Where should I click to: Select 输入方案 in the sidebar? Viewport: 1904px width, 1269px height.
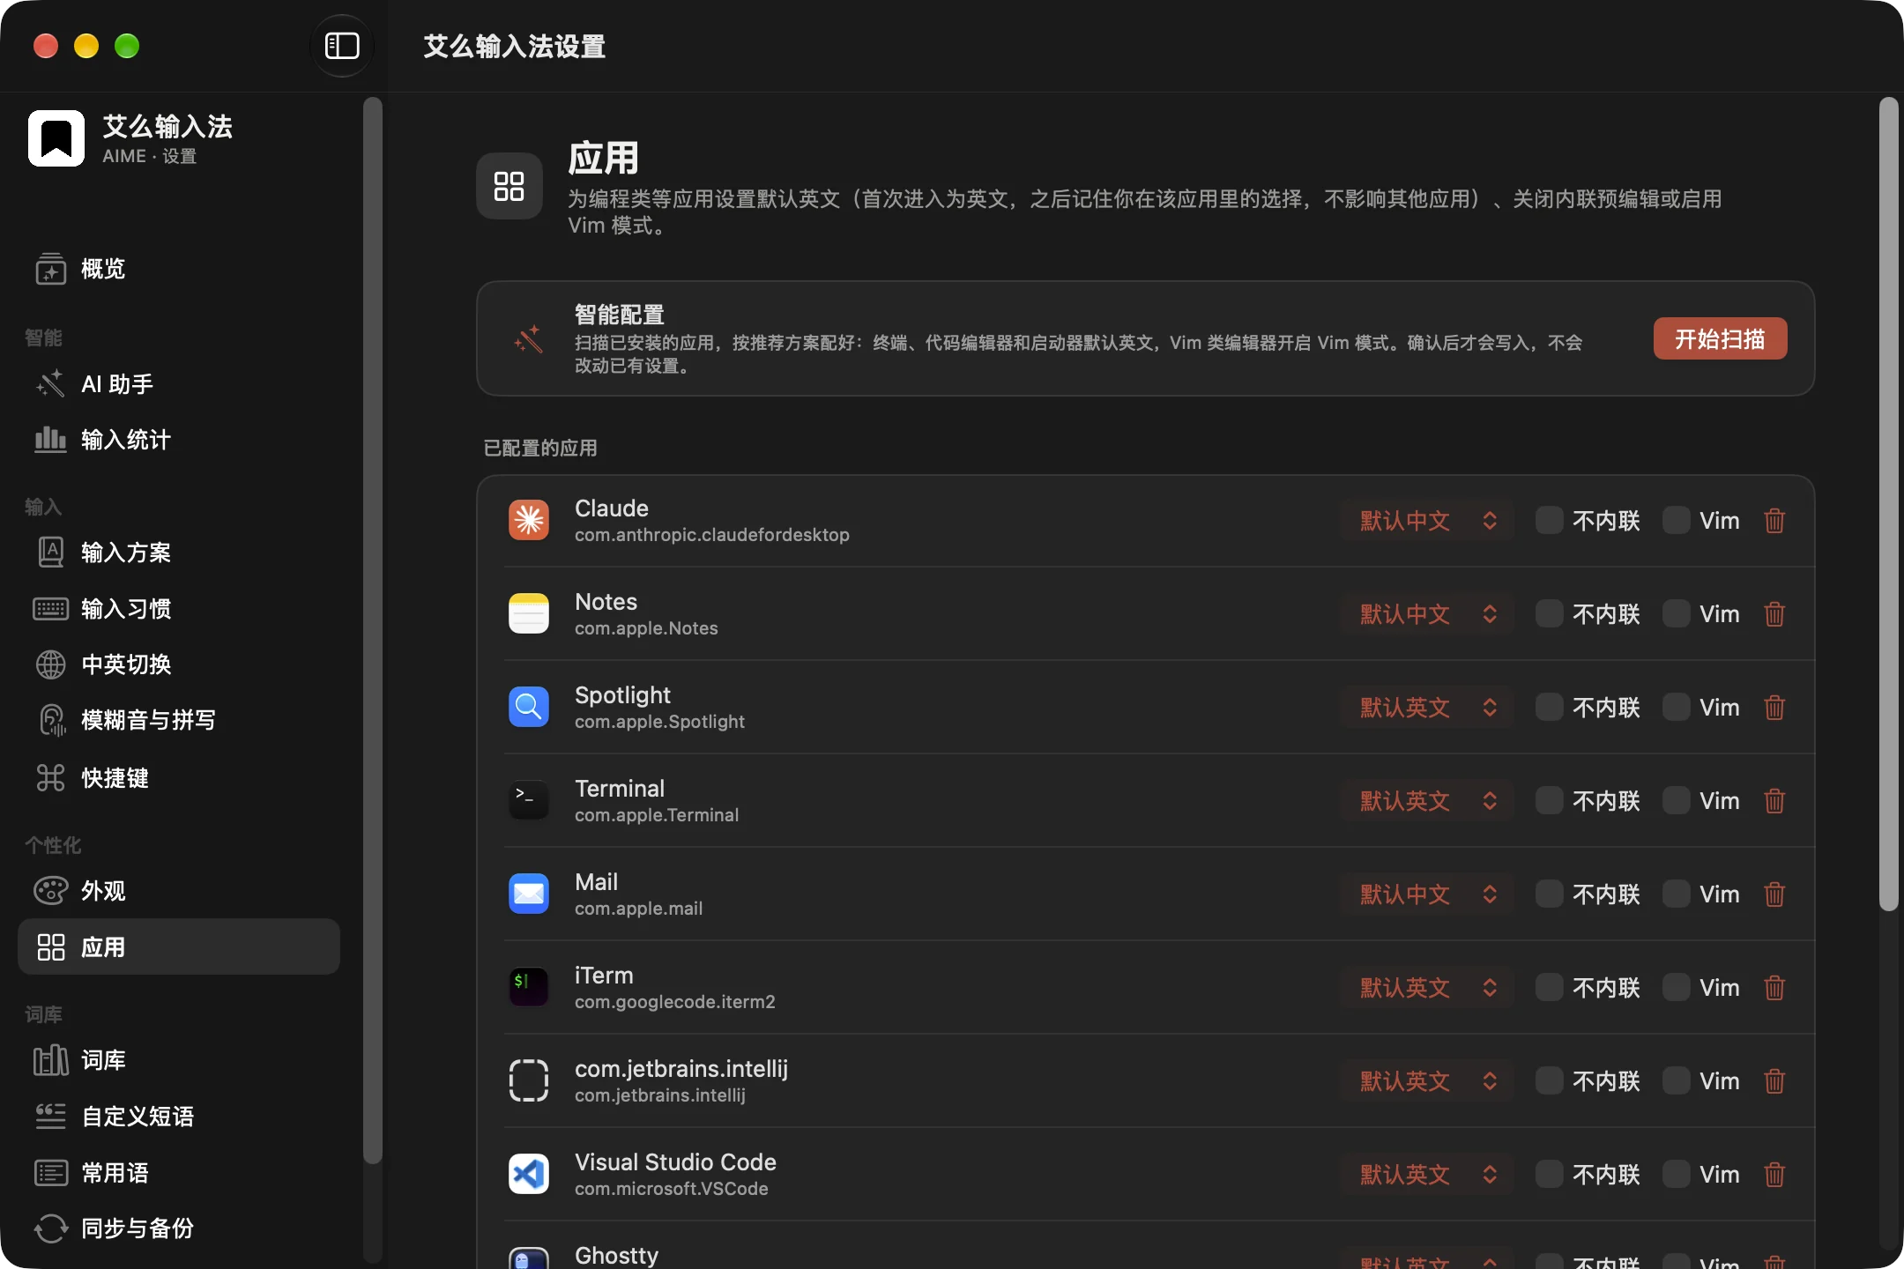point(179,553)
